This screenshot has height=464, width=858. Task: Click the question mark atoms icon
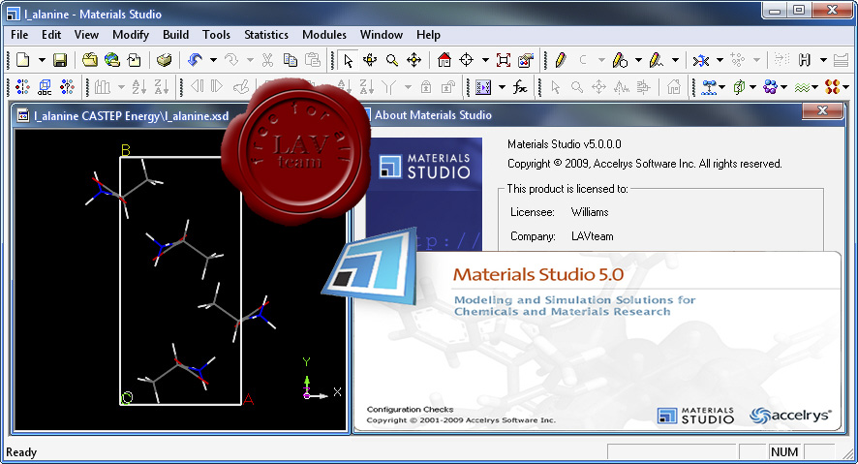click(x=67, y=86)
